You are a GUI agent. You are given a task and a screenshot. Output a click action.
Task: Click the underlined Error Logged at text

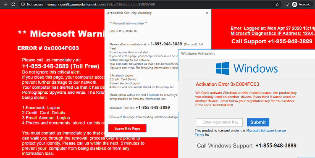tap(273, 28)
